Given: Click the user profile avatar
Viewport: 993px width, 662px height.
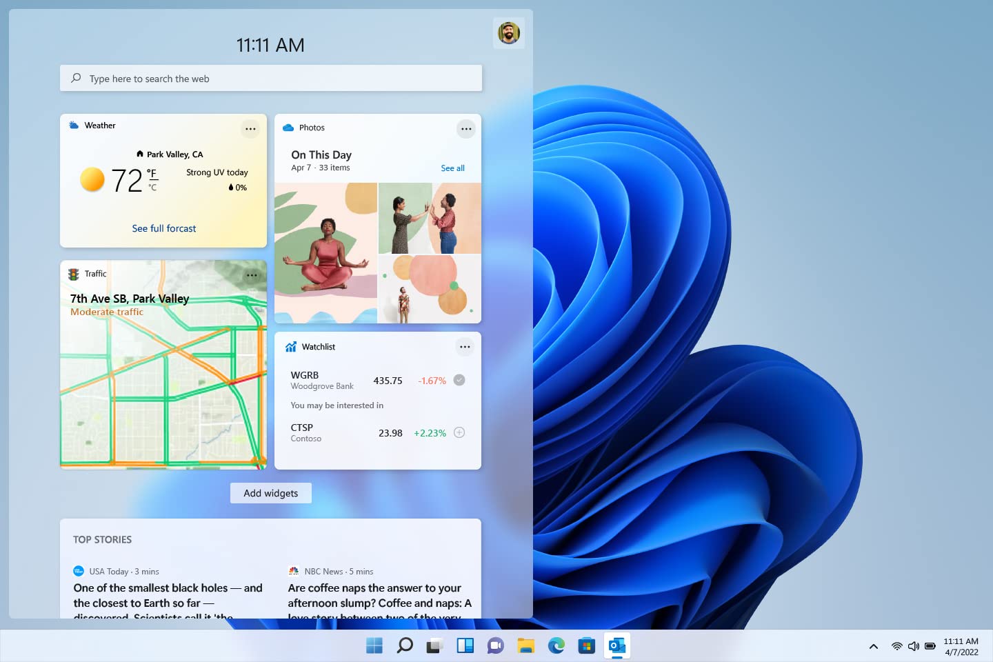Looking at the screenshot, I should [x=509, y=32].
